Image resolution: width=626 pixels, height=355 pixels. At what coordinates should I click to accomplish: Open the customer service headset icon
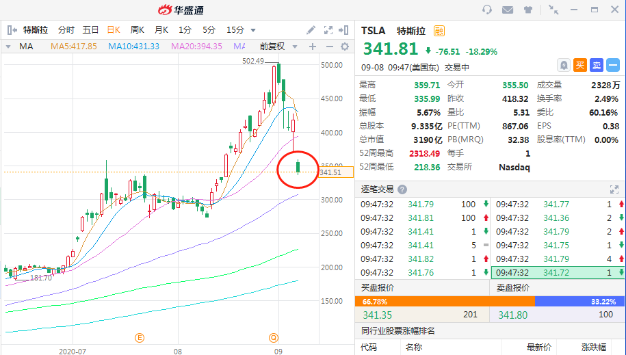tap(486, 10)
